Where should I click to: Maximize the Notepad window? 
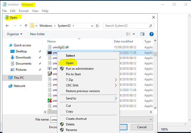174,4
